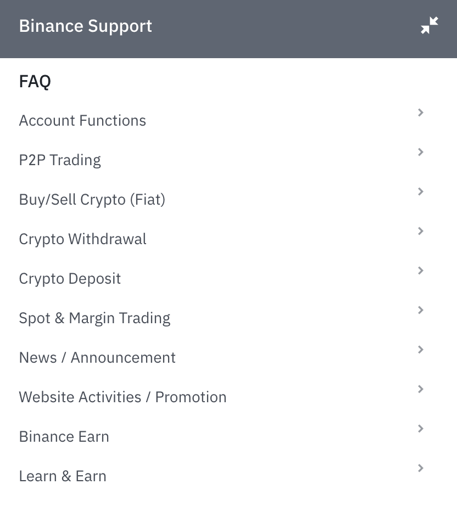
Task: Click the chevron next to P2P Trading
Action: [x=421, y=153]
